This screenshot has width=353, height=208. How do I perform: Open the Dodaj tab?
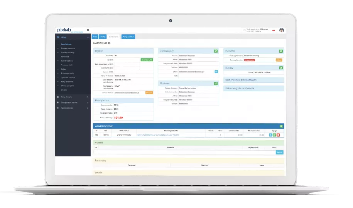tap(103, 37)
